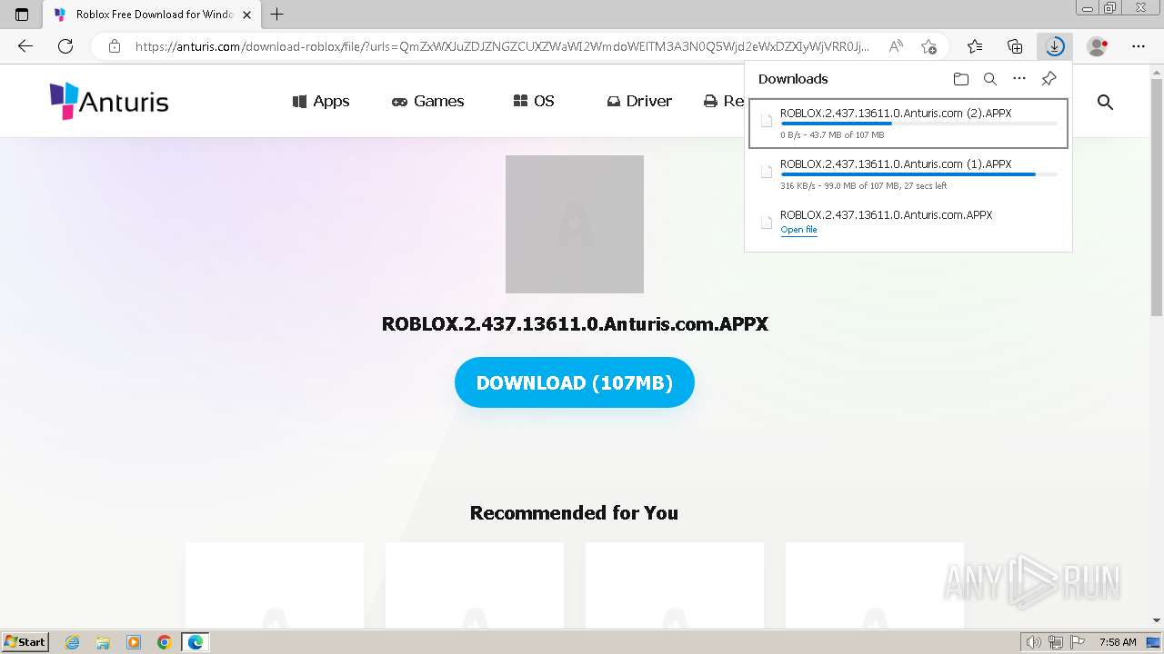Click the volume icon in system tray
The image size is (1164, 654).
click(1035, 642)
